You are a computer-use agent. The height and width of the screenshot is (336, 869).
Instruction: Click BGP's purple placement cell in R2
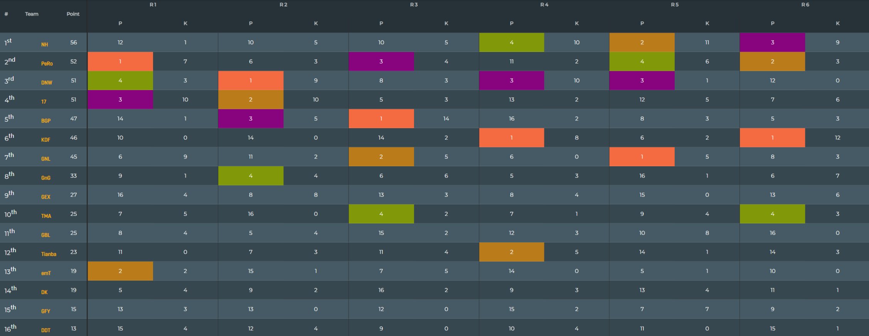(251, 119)
